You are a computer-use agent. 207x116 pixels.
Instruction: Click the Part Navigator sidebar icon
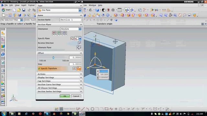(3, 34)
